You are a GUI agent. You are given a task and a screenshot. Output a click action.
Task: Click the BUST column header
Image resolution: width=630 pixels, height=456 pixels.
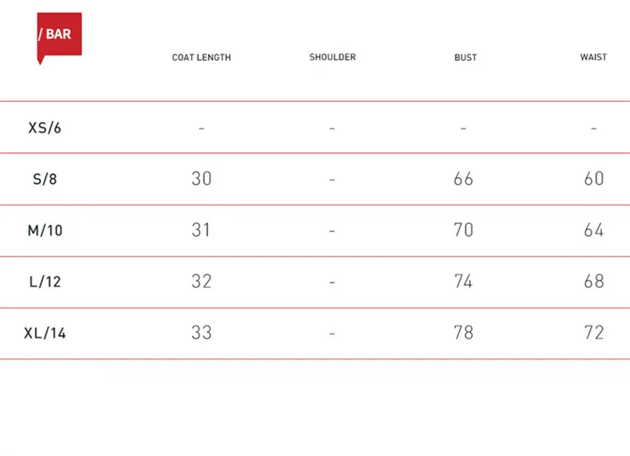465,58
